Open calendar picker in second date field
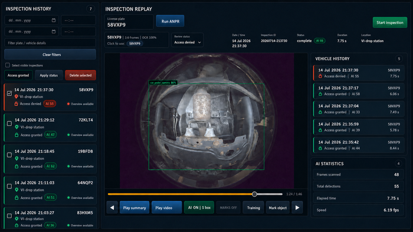Image resolution: width=413 pixels, height=232 pixels. (54, 32)
